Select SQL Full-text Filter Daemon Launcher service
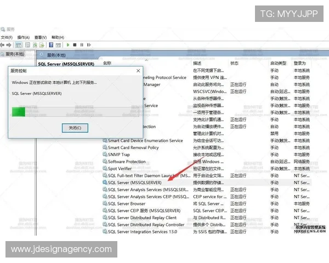Viewport: 329px width, 263px height. pyautogui.click(x=149, y=176)
